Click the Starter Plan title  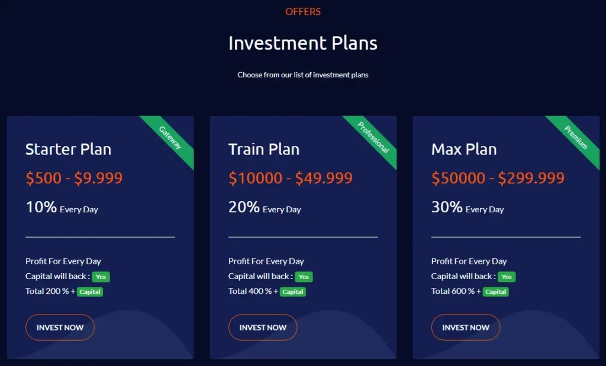pyautogui.click(x=68, y=150)
